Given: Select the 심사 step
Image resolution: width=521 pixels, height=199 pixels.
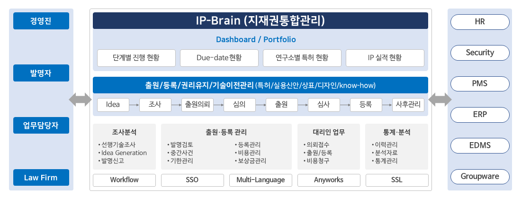Looking at the screenshot, I should [x=323, y=105].
